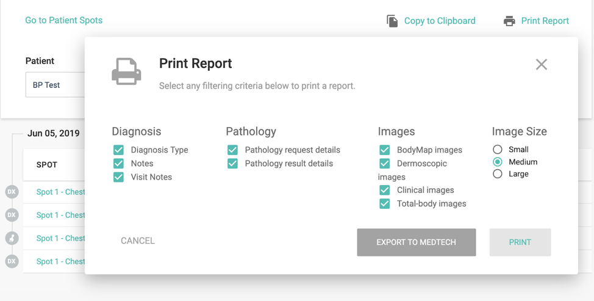Disable the Visit Notes checkbox

[x=118, y=177]
